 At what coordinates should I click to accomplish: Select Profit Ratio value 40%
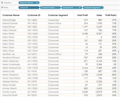tap(114, 85)
